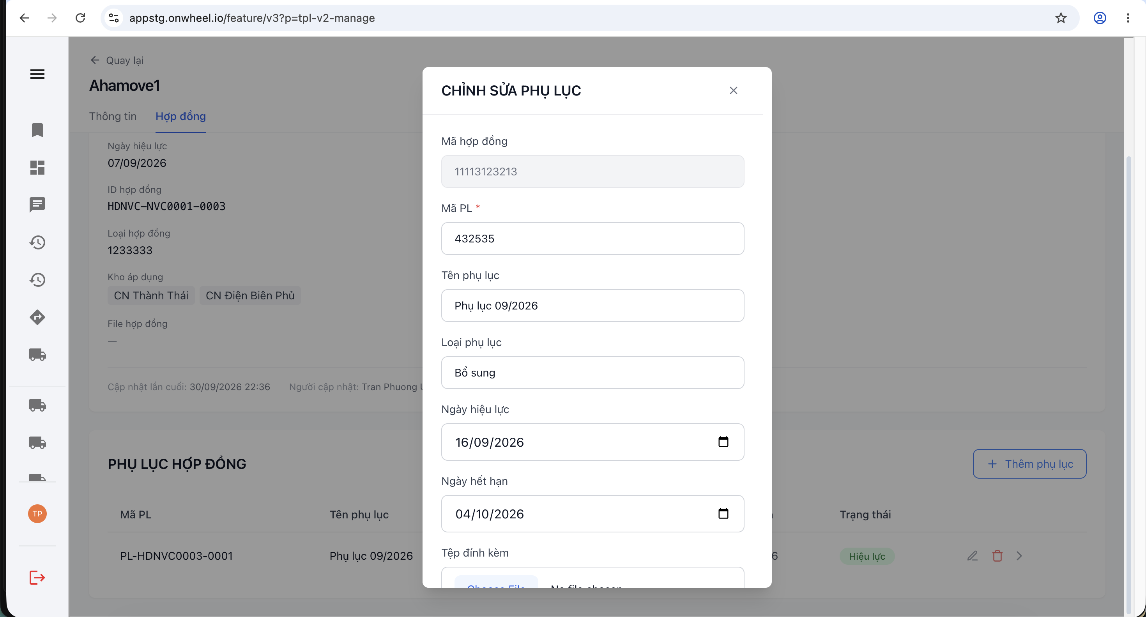Open the browser three-dot menu

click(x=1128, y=18)
